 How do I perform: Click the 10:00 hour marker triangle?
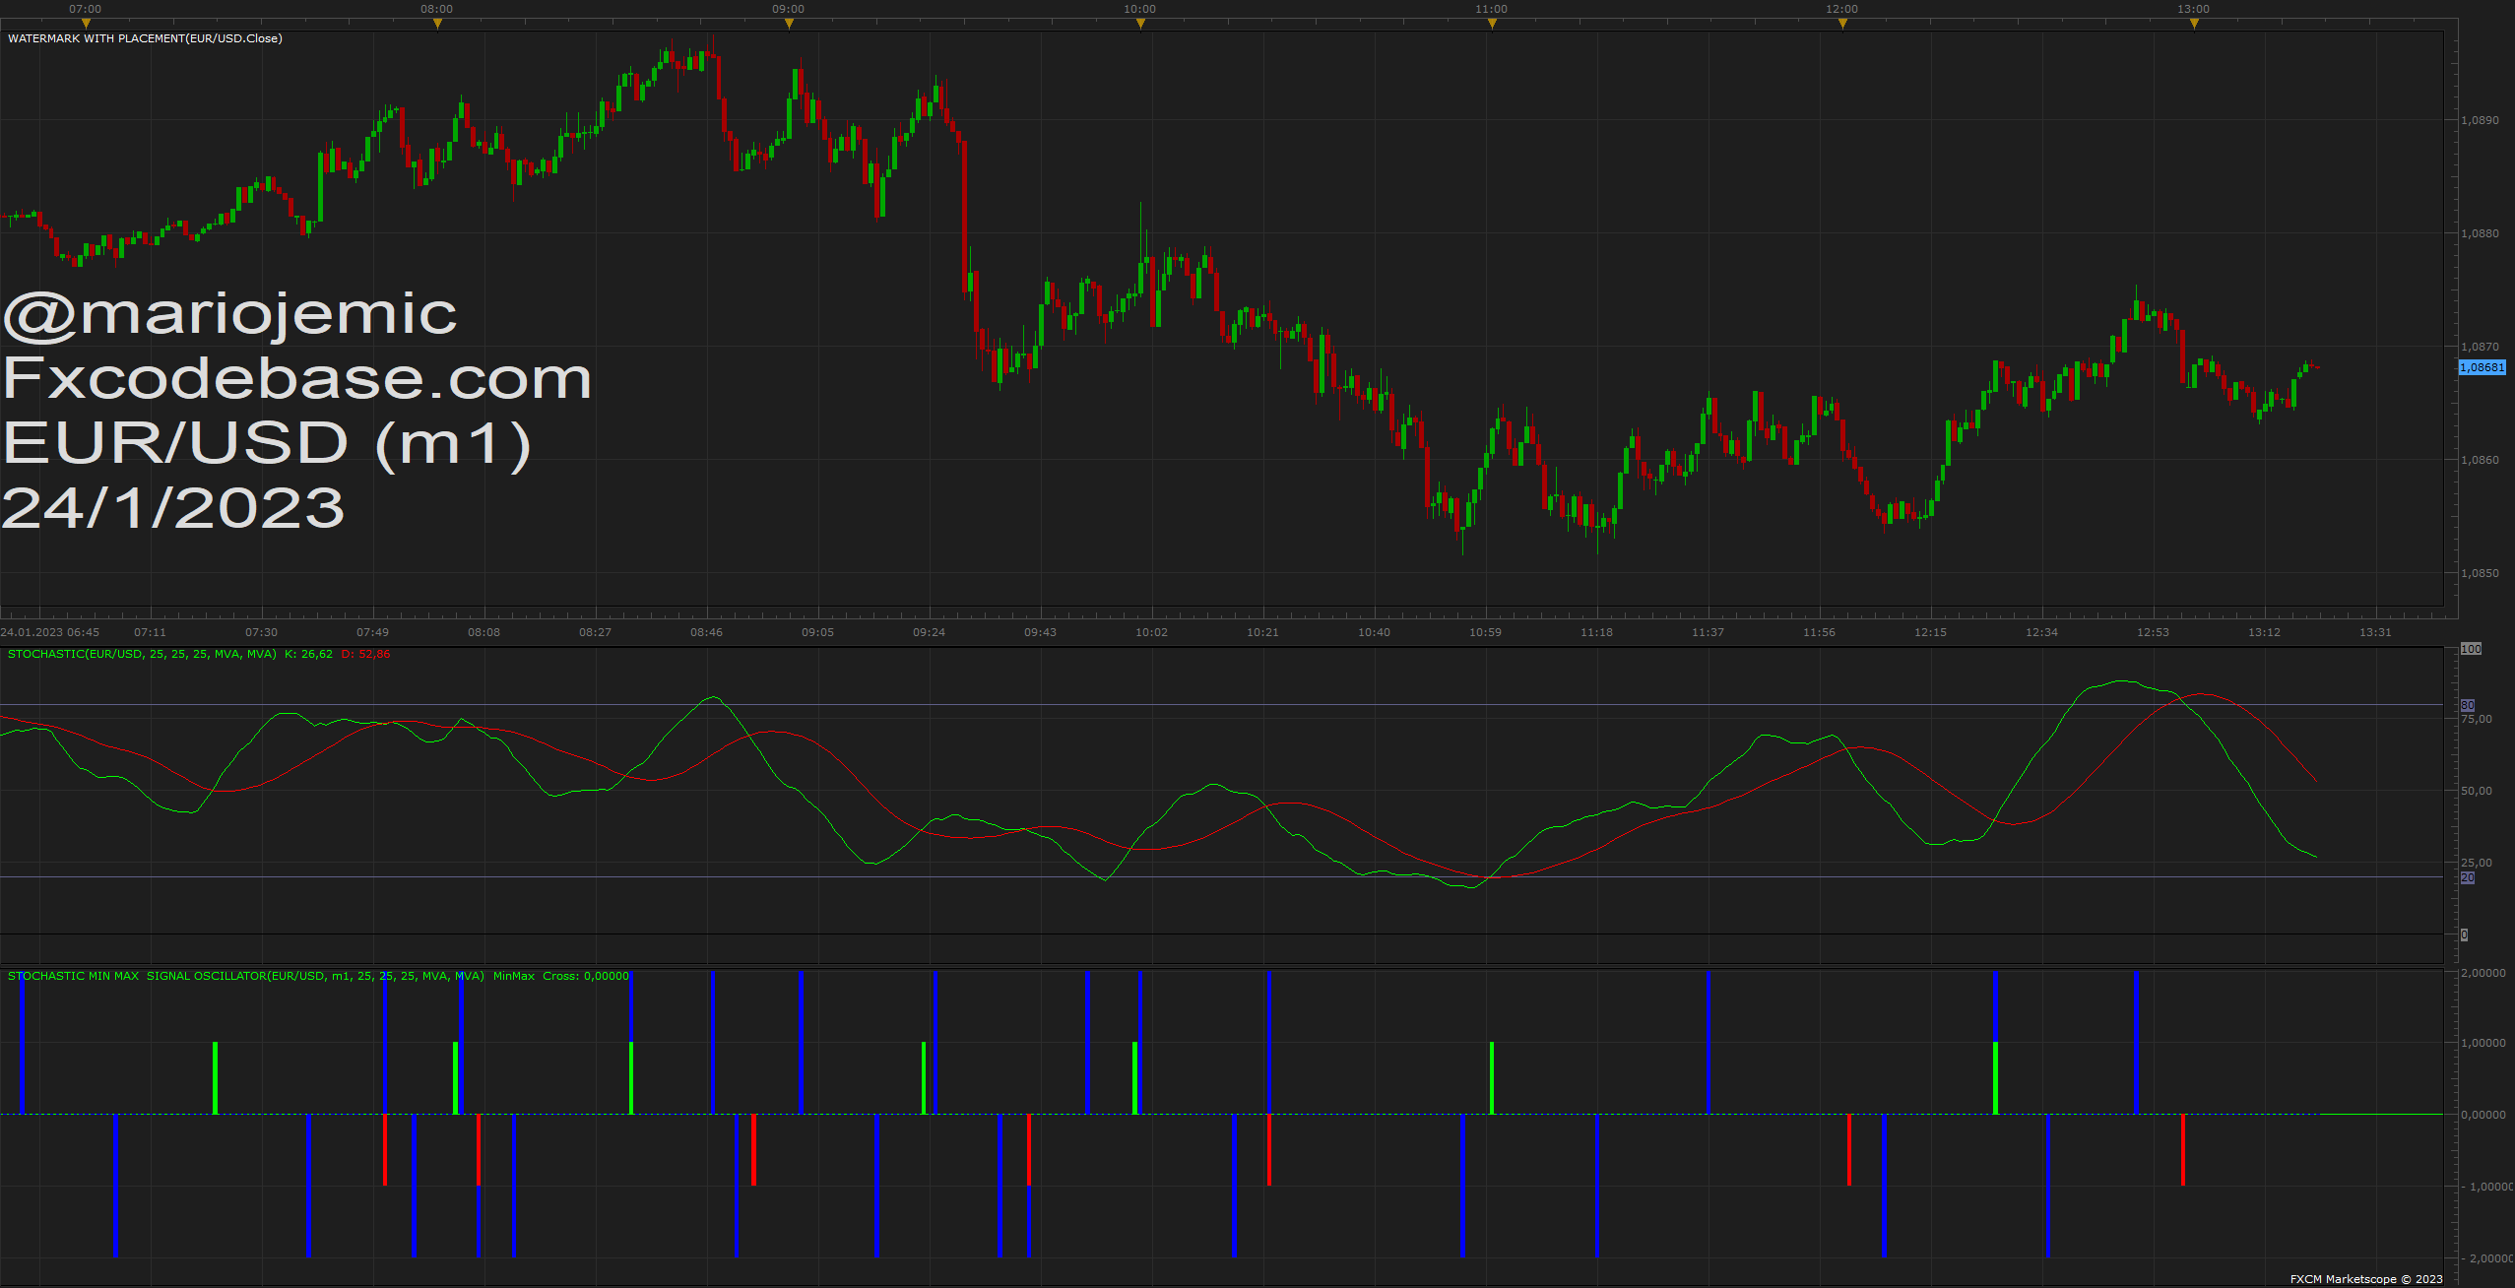tap(1140, 24)
